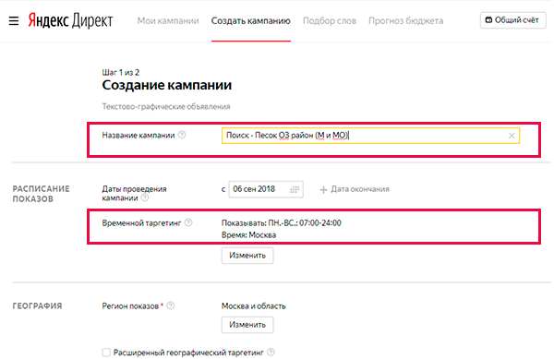This screenshot has height=359, width=554.
Task: Click the Создание кампании heading
Action: [x=167, y=85]
